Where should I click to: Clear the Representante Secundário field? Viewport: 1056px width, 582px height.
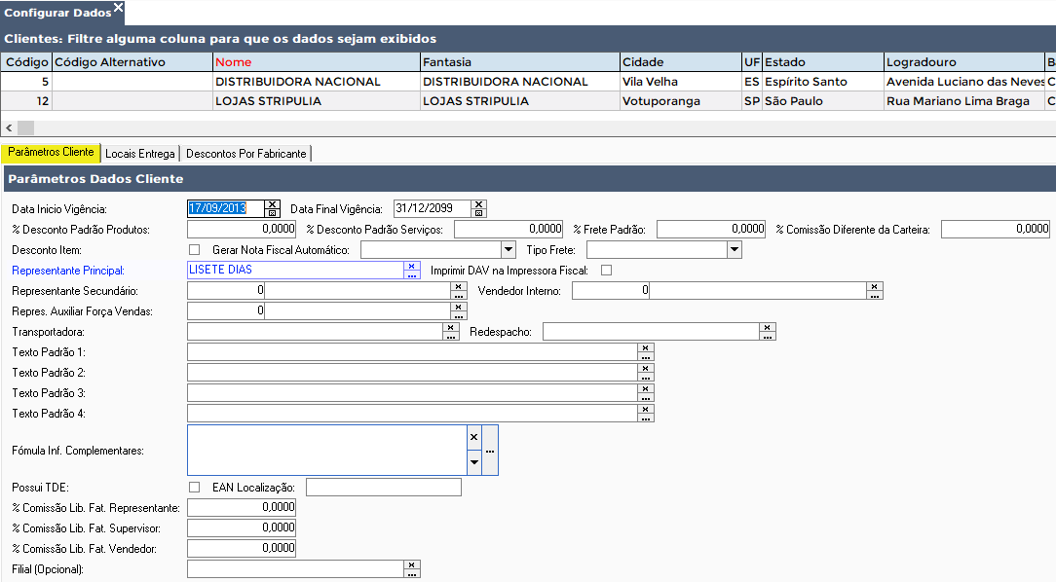[459, 286]
